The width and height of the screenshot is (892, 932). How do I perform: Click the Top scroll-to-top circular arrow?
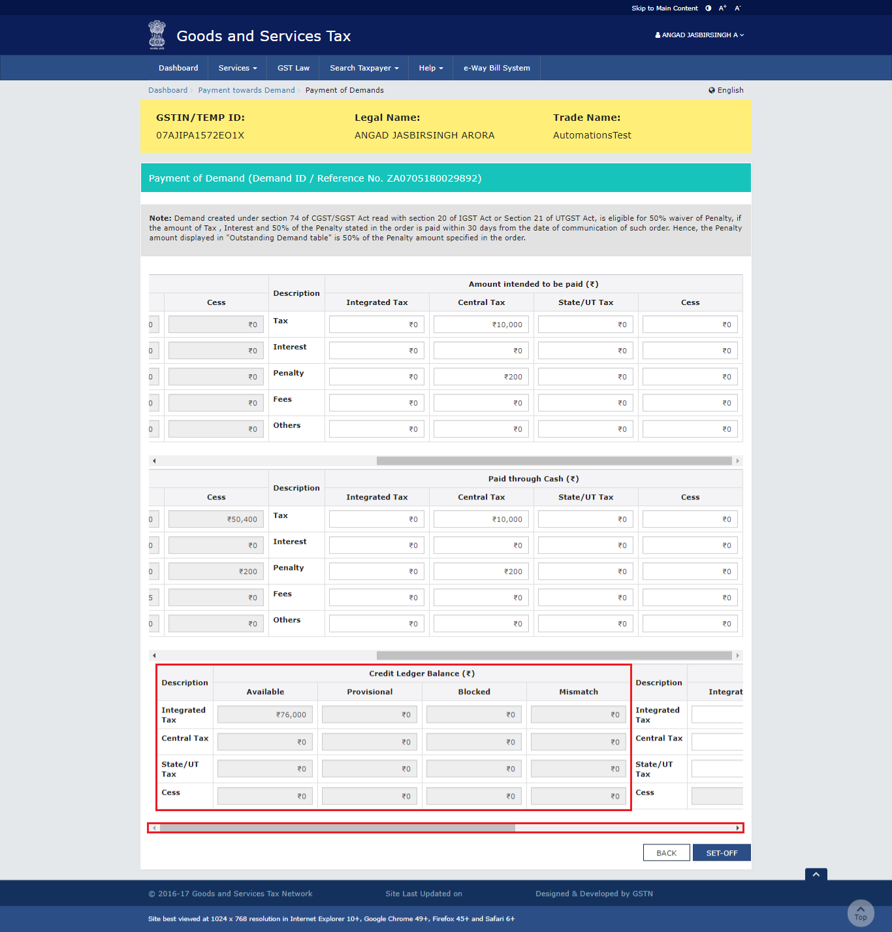(861, 912)
